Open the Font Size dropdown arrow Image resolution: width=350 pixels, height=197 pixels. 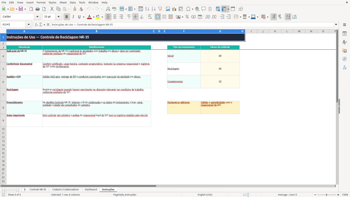click(x=58, y=17)
